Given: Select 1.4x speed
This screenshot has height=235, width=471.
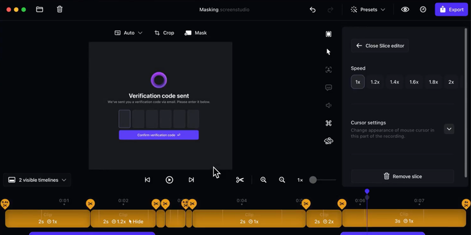Looking at the screenshot, I should 394,82.
